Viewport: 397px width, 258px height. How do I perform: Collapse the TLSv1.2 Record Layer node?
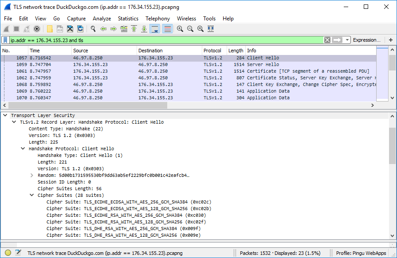tap(14, 122)
